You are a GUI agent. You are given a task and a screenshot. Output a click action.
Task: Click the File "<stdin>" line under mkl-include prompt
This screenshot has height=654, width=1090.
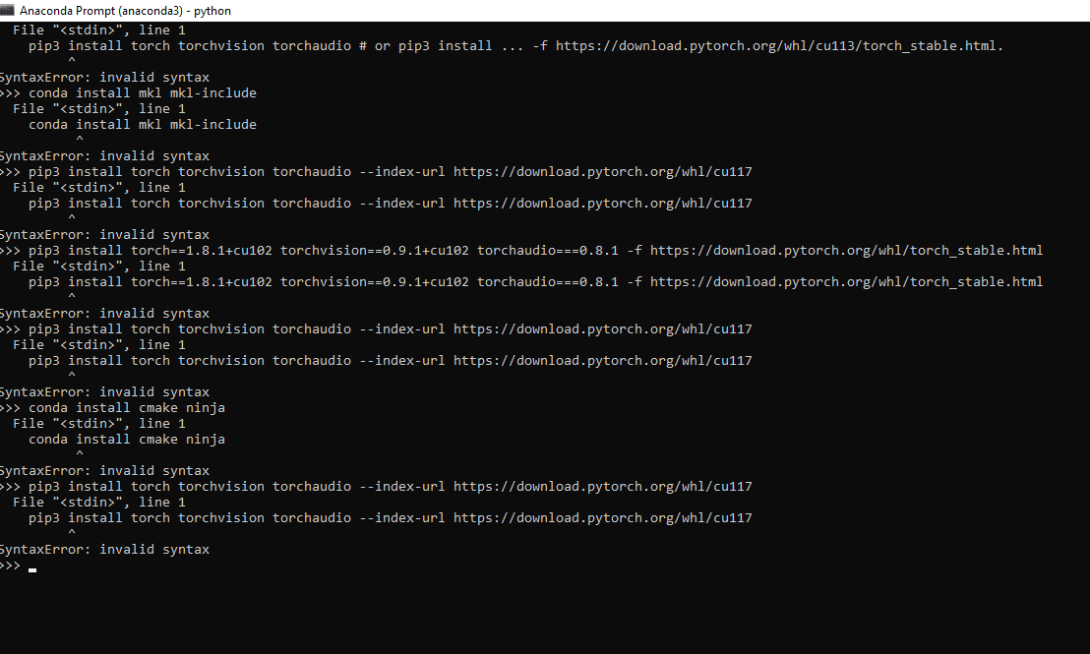98,109
